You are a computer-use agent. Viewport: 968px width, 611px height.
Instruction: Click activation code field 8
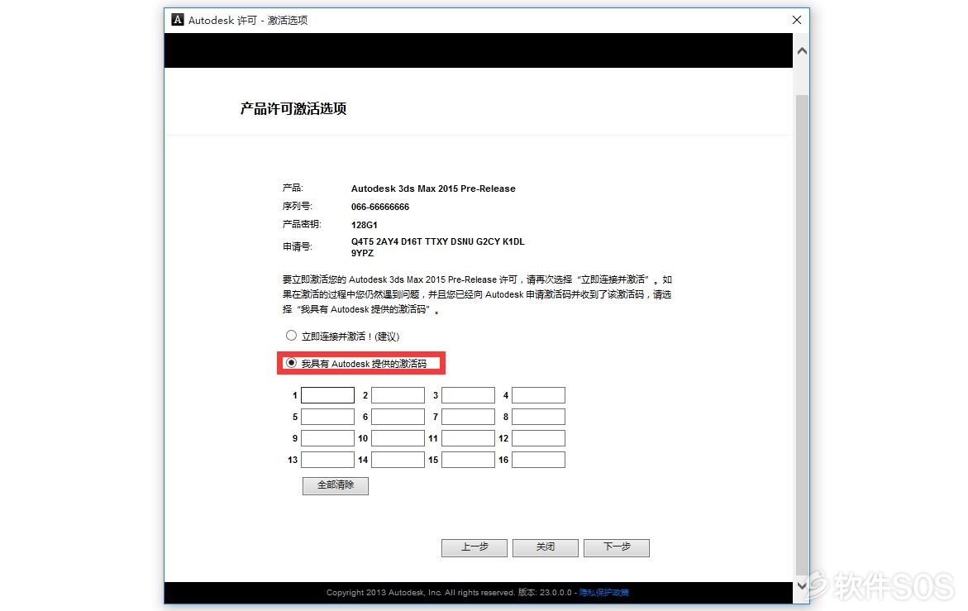click(x=538, y=417)
